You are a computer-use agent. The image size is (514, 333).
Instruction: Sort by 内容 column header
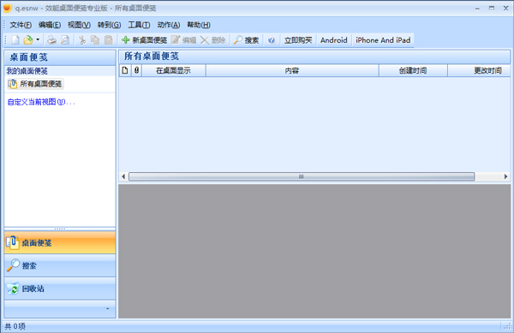coord(292,70)
